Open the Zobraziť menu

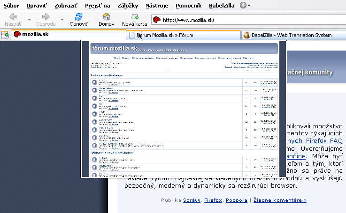coord(66,6)
